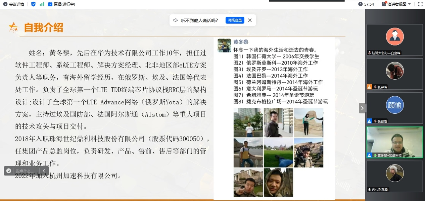Viewport: 425px width, 201px height.
Task: Click the speaker icon in audio tip
Action: click(176, 20)
